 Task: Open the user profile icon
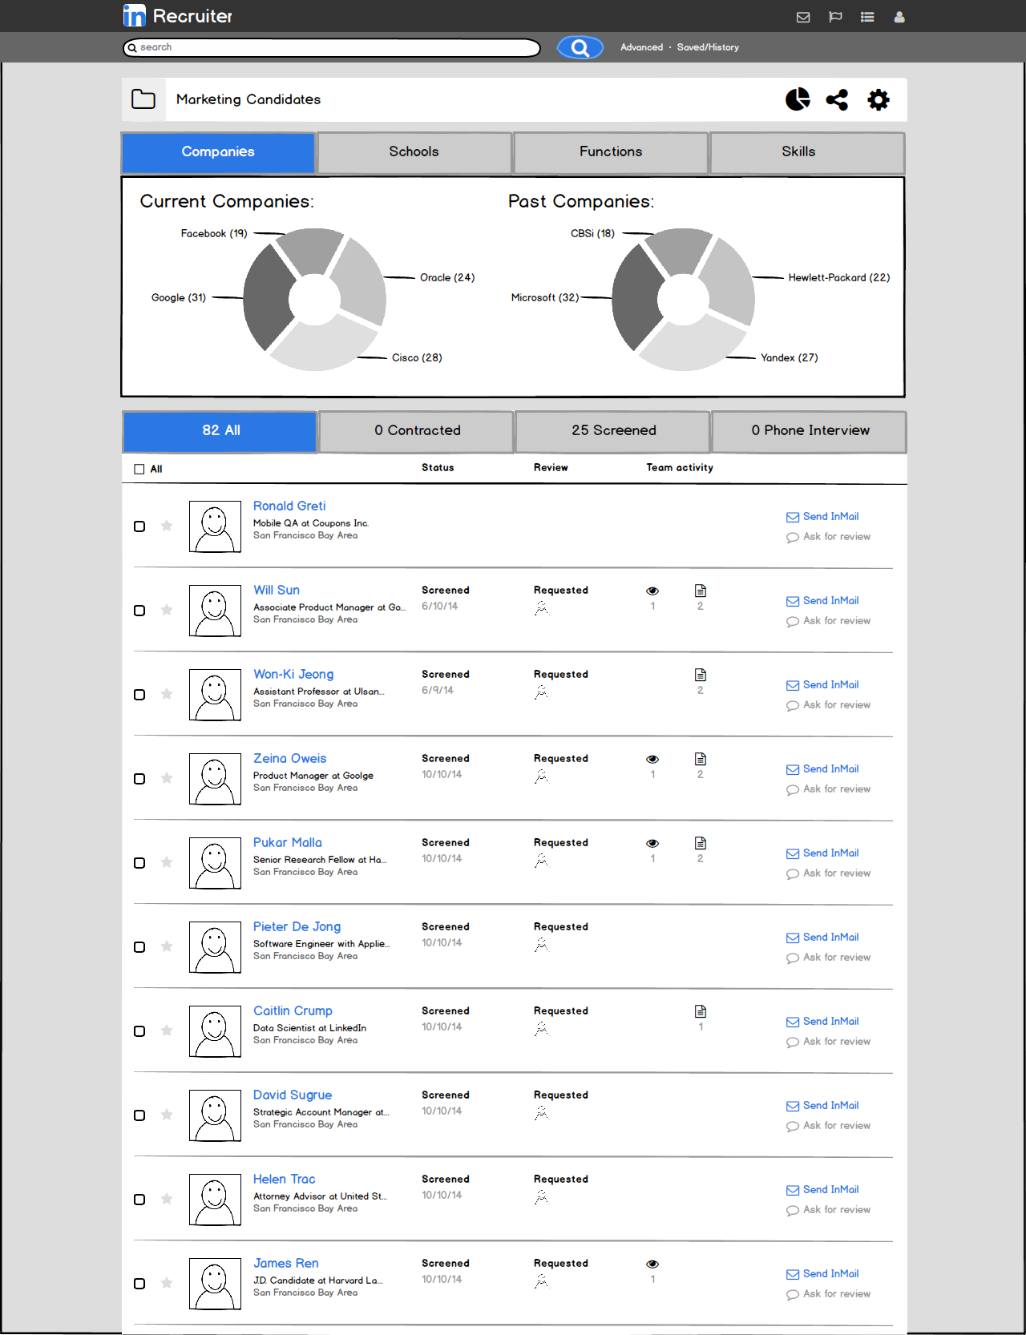(x=899, y=17)
